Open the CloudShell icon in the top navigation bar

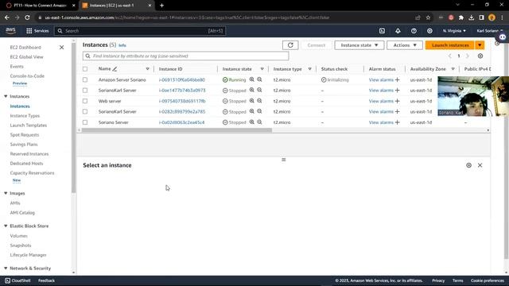(x=382, y=31)
